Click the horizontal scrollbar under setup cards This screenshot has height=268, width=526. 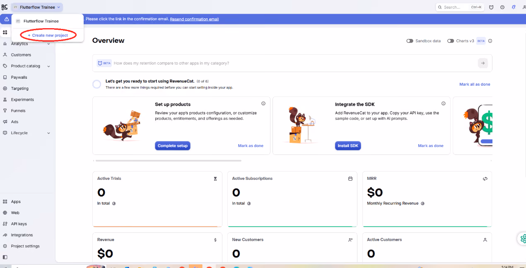(168, 160)
